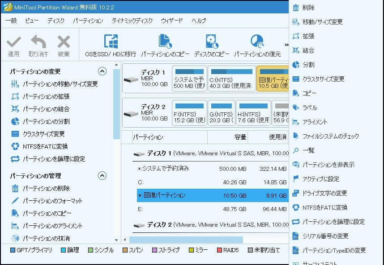Select the C:(NTFS) block on Disk 1 map
Screen dimensions: 384x265
point(232,79)
